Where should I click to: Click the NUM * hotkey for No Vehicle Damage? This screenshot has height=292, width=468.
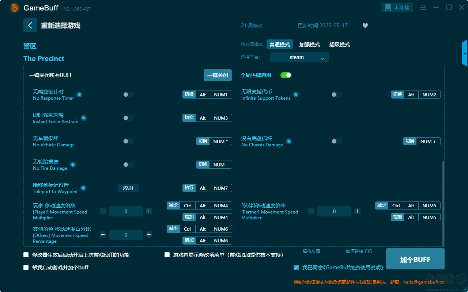(220, 141)
